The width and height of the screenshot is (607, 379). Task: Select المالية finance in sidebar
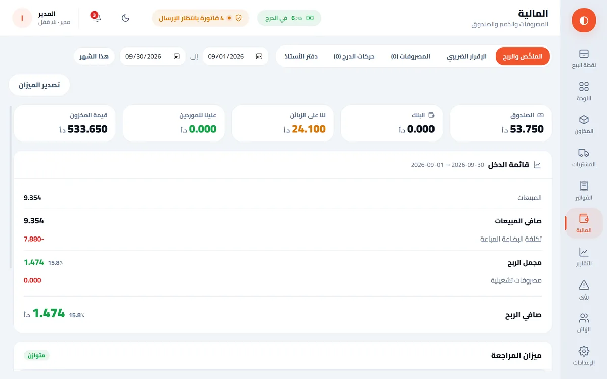[584, 223]
